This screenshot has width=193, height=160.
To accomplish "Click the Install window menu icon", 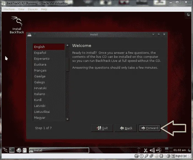I will pyautogui.click(x=29, y=35).
